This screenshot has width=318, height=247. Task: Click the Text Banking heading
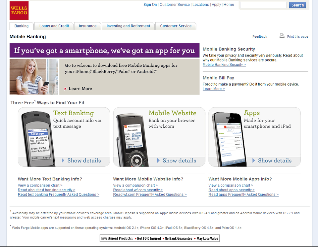[x=74, y=113]
